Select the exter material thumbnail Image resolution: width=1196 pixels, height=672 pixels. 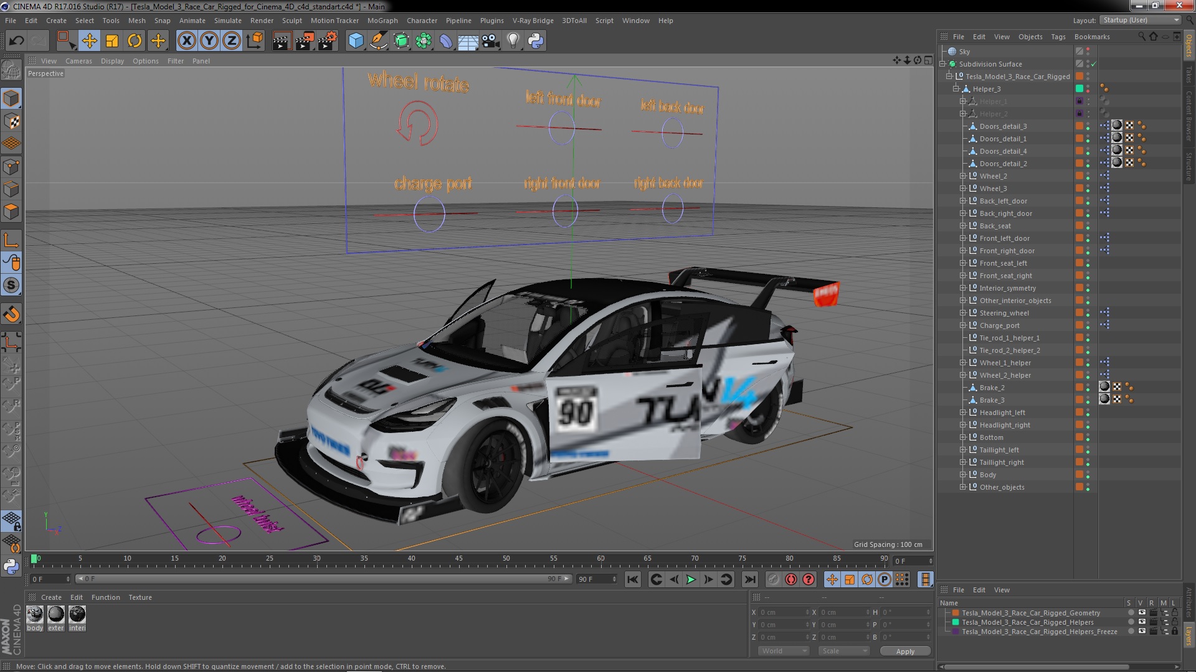tap(56, 615)
